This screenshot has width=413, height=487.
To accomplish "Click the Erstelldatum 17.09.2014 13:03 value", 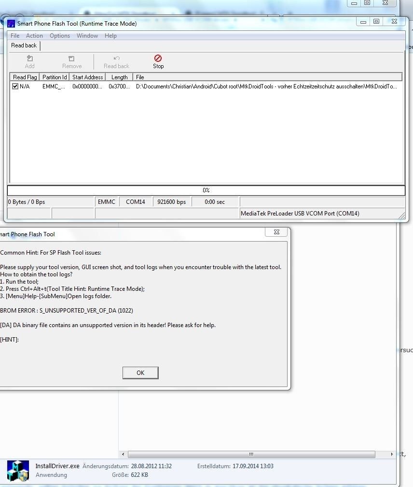I will (x=253, y=466).
